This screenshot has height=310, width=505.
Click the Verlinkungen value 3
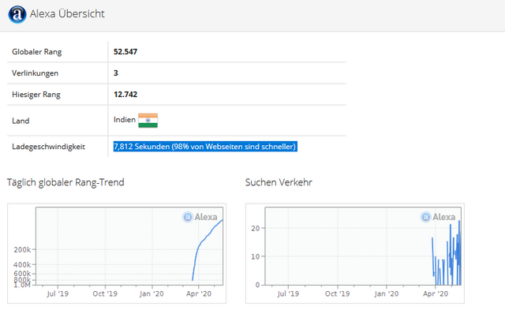pyautogui.click(x=116, y=73)
